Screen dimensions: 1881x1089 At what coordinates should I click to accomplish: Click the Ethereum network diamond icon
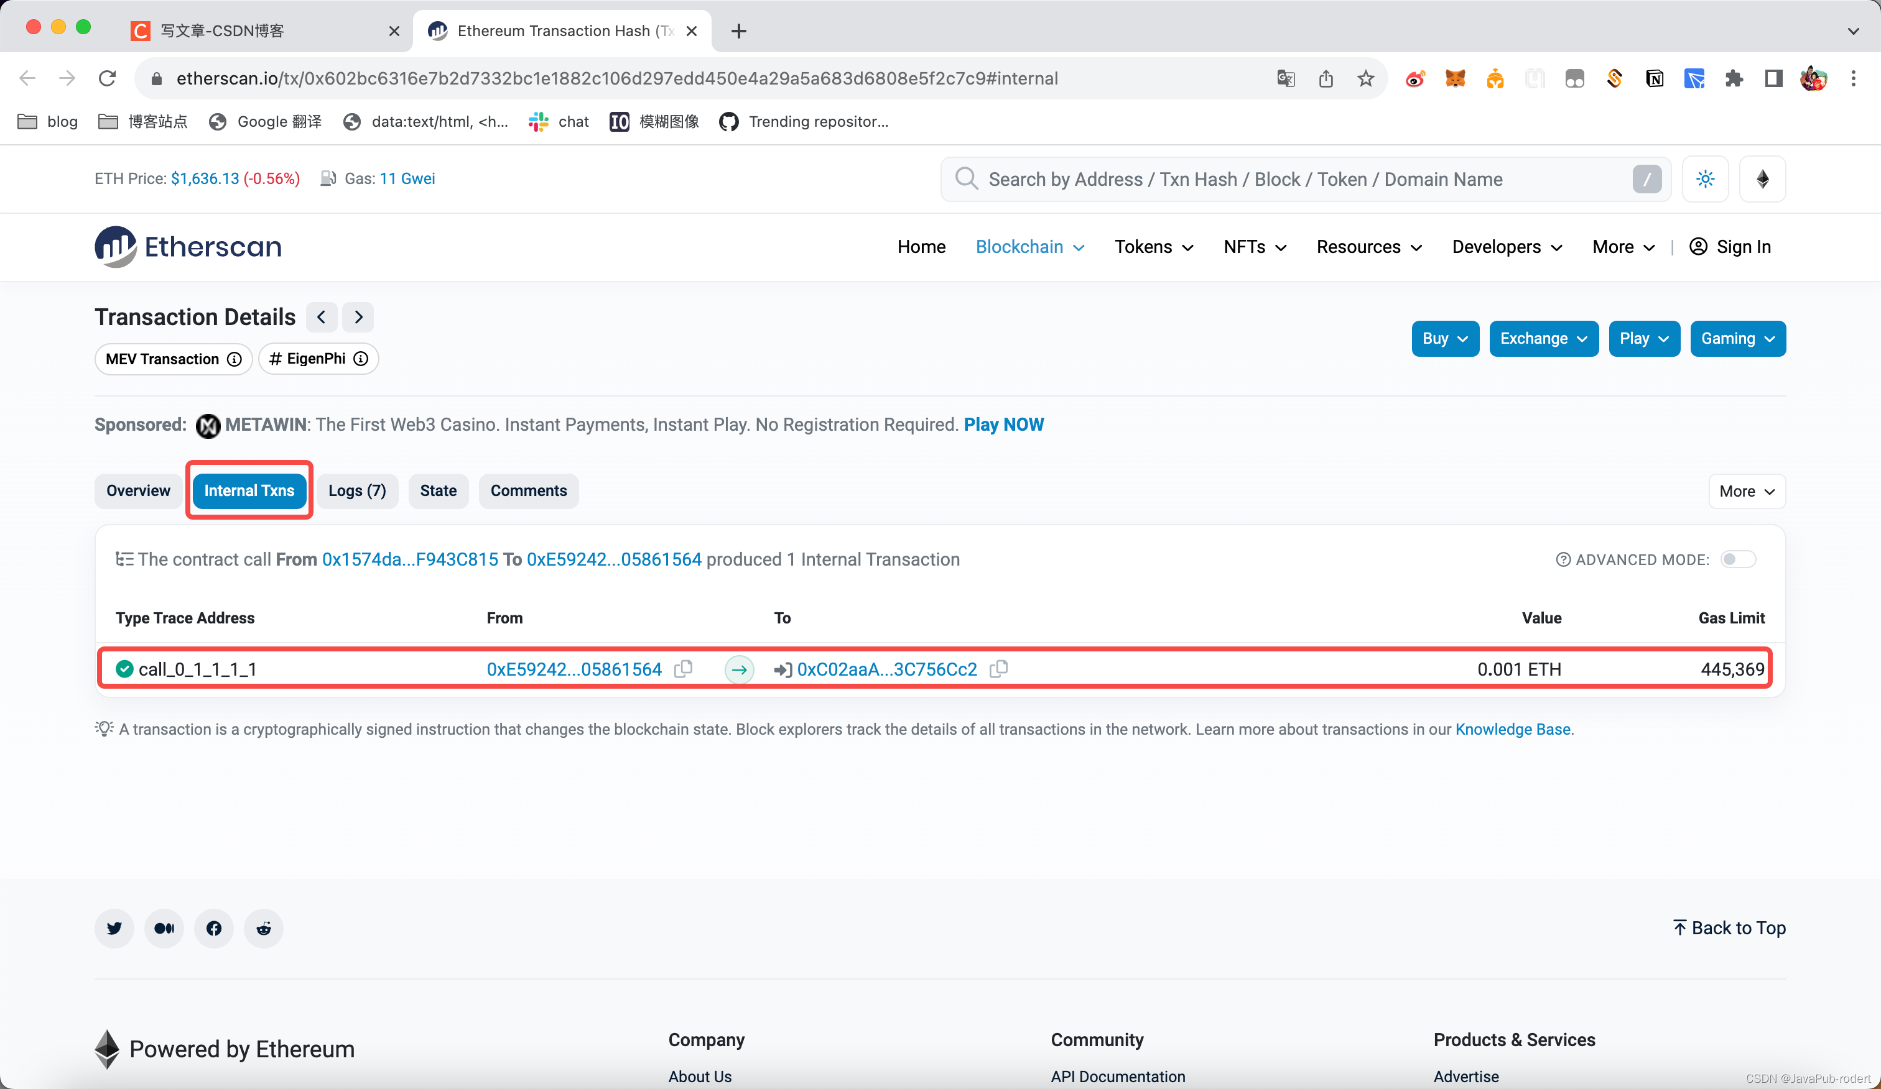coord(1762,179)
